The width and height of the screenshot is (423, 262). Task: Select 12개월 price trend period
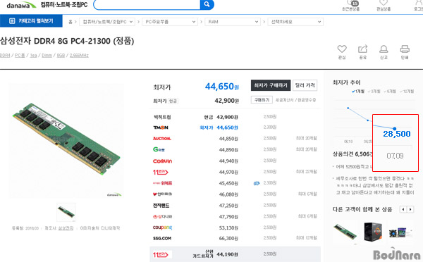407,92
